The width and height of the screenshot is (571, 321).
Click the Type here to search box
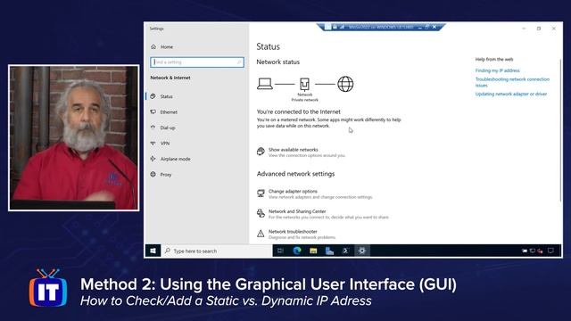[x=217, y=251]
